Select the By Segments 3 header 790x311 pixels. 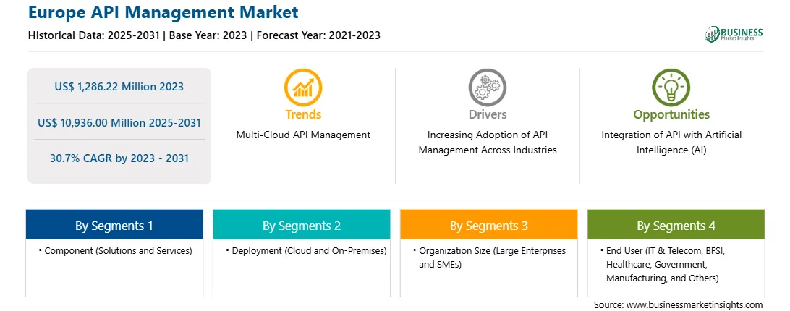tap(489, 225)
